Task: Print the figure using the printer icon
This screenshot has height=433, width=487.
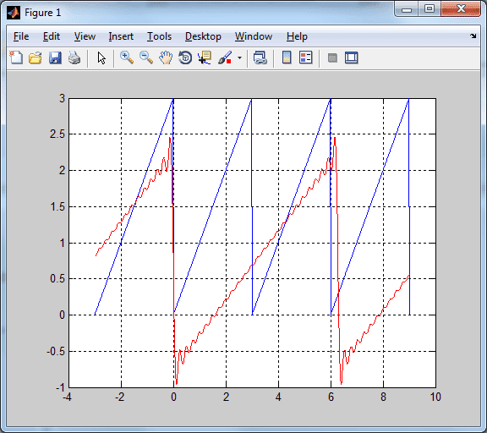Action: (x=74, y=58)
